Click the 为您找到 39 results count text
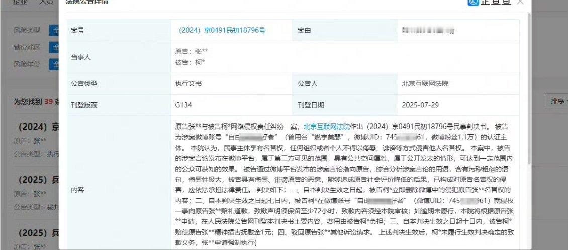Viewport: 568px width, 250px height. 36,102
